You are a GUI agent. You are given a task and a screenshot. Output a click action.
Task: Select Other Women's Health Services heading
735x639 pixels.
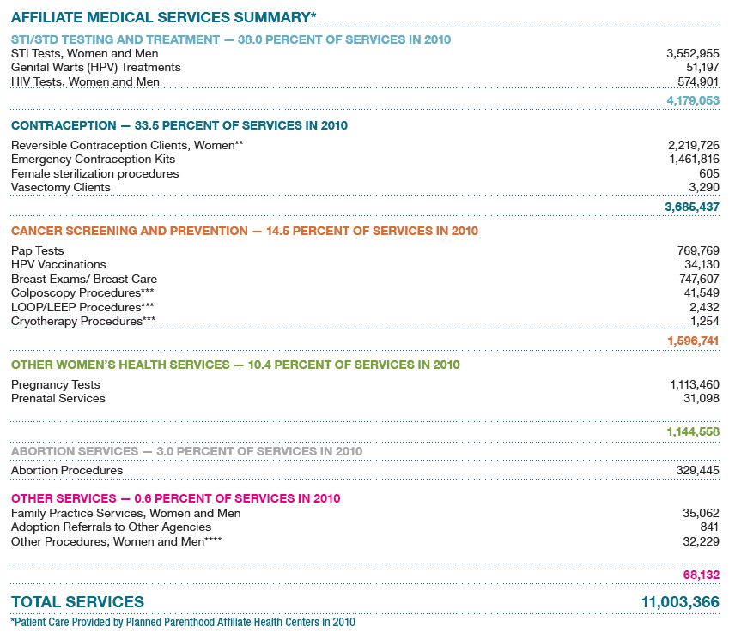click(234, 365)
